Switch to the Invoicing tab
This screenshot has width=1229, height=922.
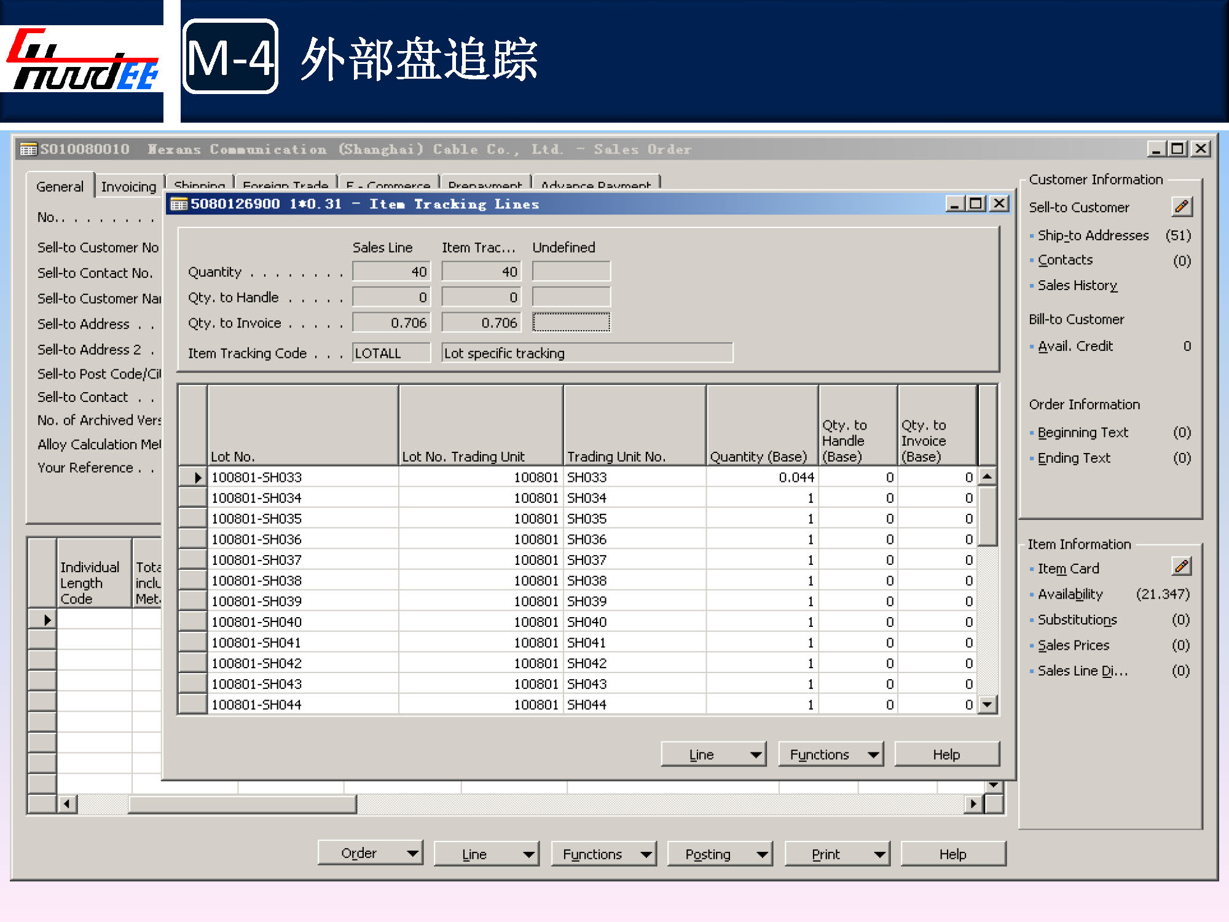(128, 187)
